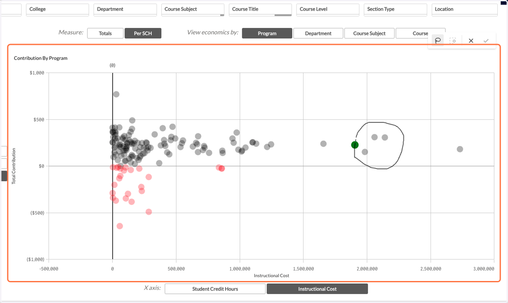Switch measure to Totals
This screenshot has width=508, height=303.
(105, 33)
